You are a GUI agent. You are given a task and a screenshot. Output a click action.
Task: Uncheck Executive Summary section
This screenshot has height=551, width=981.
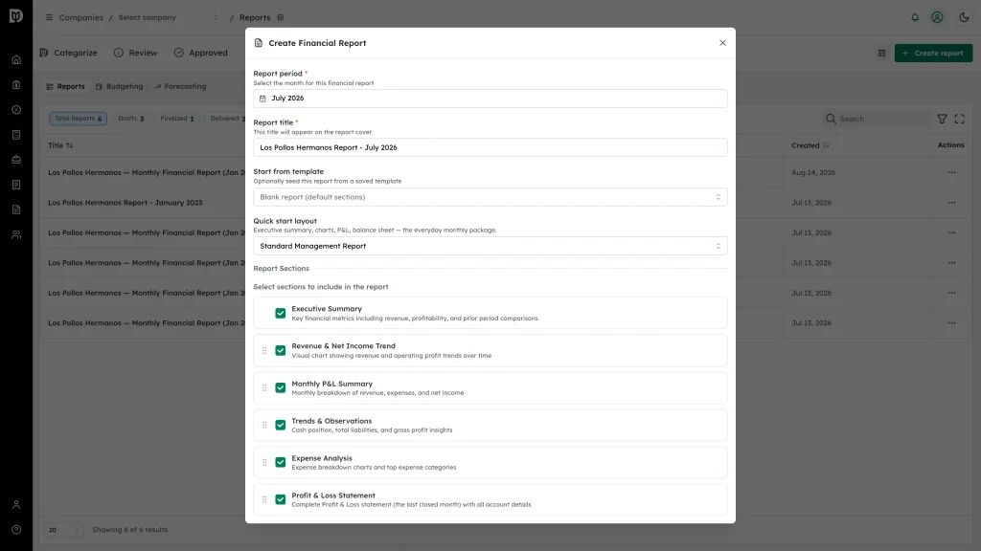(x=281, y=313)
